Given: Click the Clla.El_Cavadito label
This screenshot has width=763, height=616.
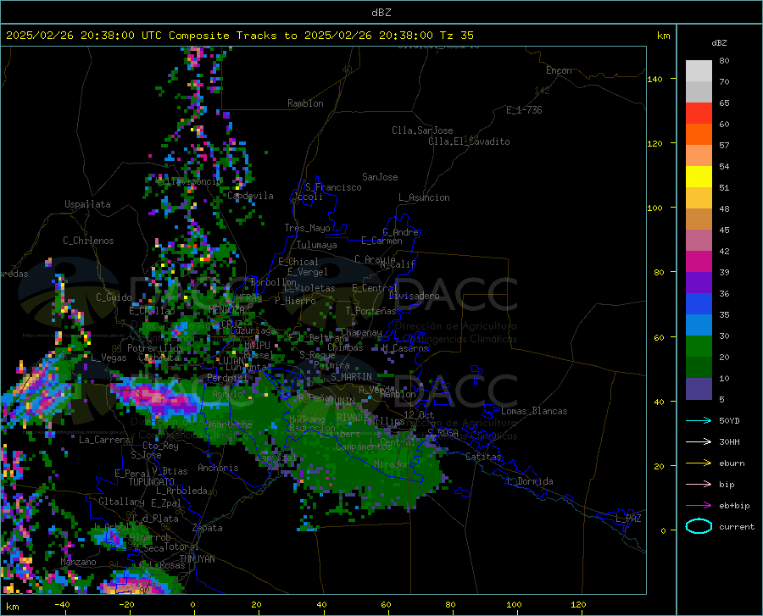Looking at the screenshot, I should pos(469,142).
